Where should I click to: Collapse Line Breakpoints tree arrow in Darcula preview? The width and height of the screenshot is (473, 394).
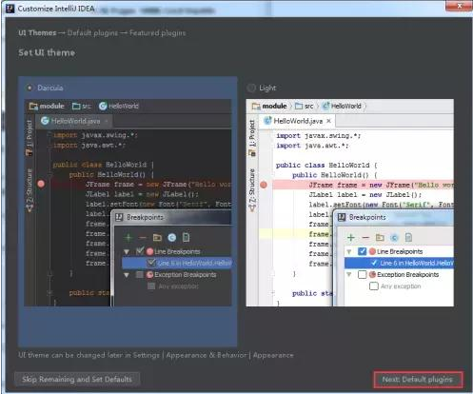pos(127,252)
